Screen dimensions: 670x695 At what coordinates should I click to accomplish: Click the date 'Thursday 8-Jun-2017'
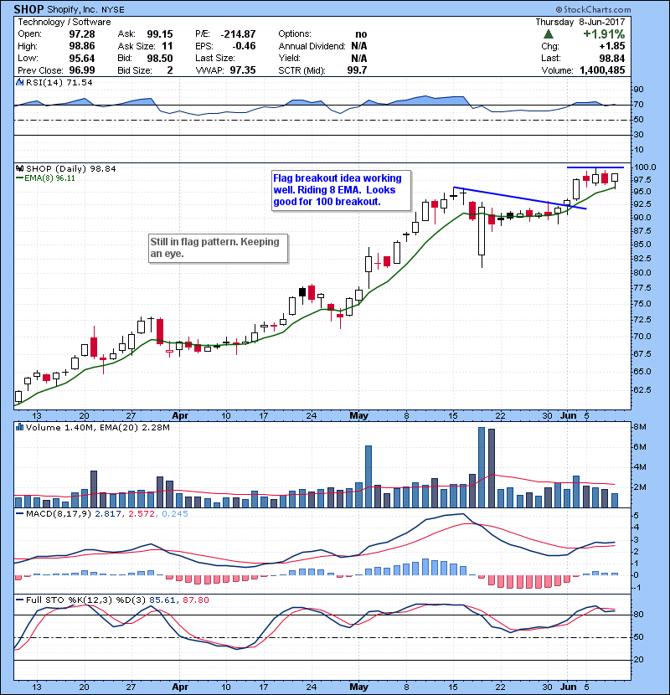[580, 22]
